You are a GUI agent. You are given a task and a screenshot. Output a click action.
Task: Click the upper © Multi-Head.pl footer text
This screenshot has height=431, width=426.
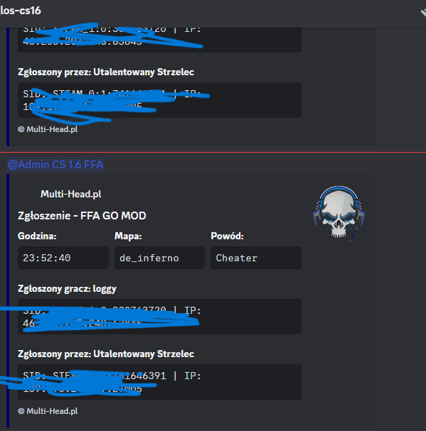click(48, 129)
